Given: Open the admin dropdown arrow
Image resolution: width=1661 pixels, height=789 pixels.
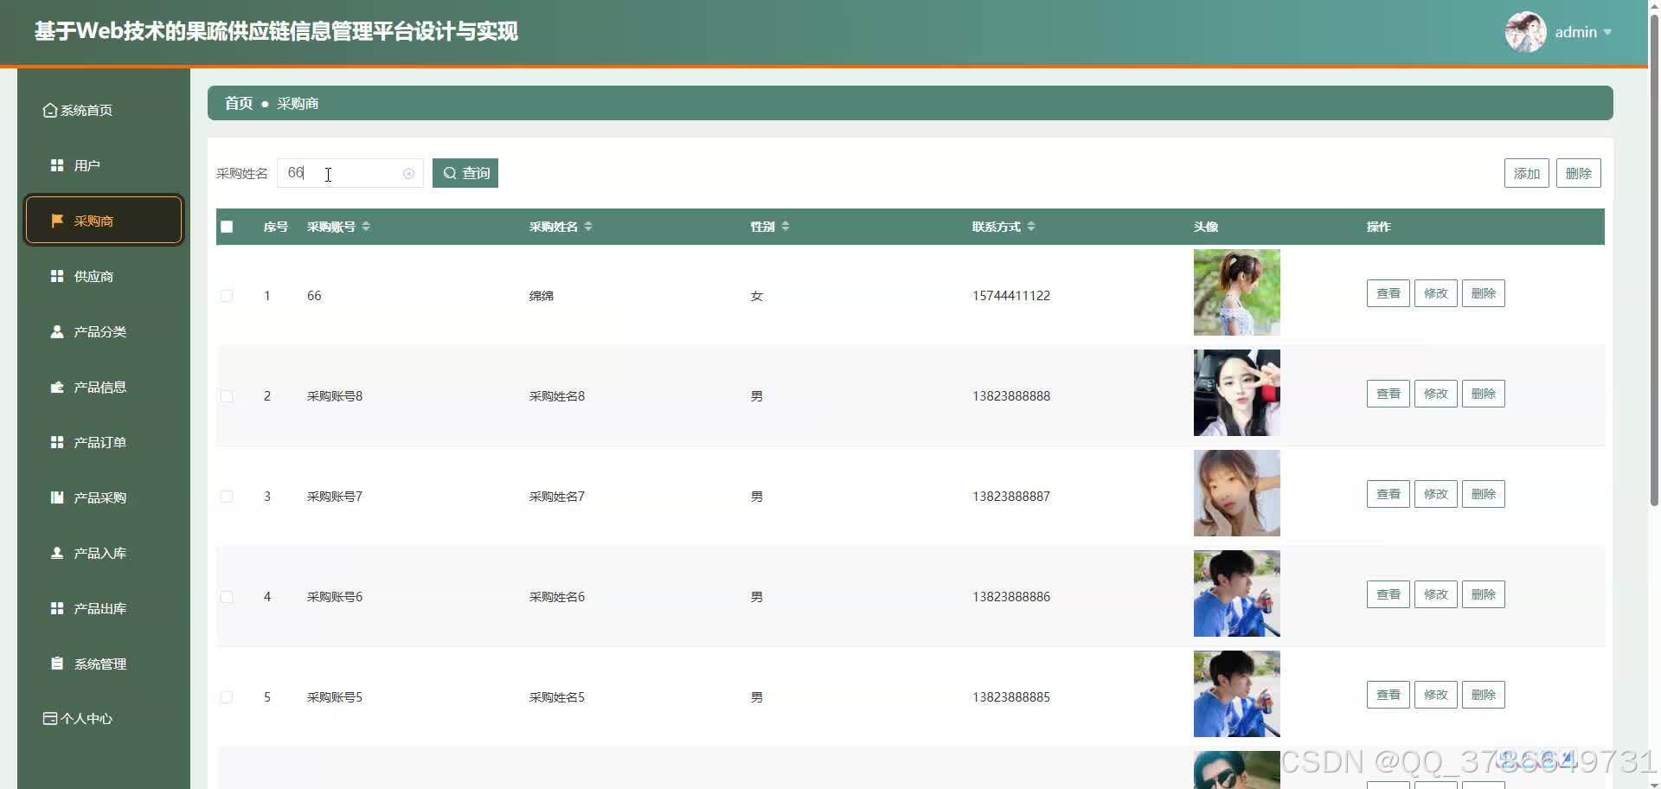Looking at the screenshot, I should [x=1607, y=32].
